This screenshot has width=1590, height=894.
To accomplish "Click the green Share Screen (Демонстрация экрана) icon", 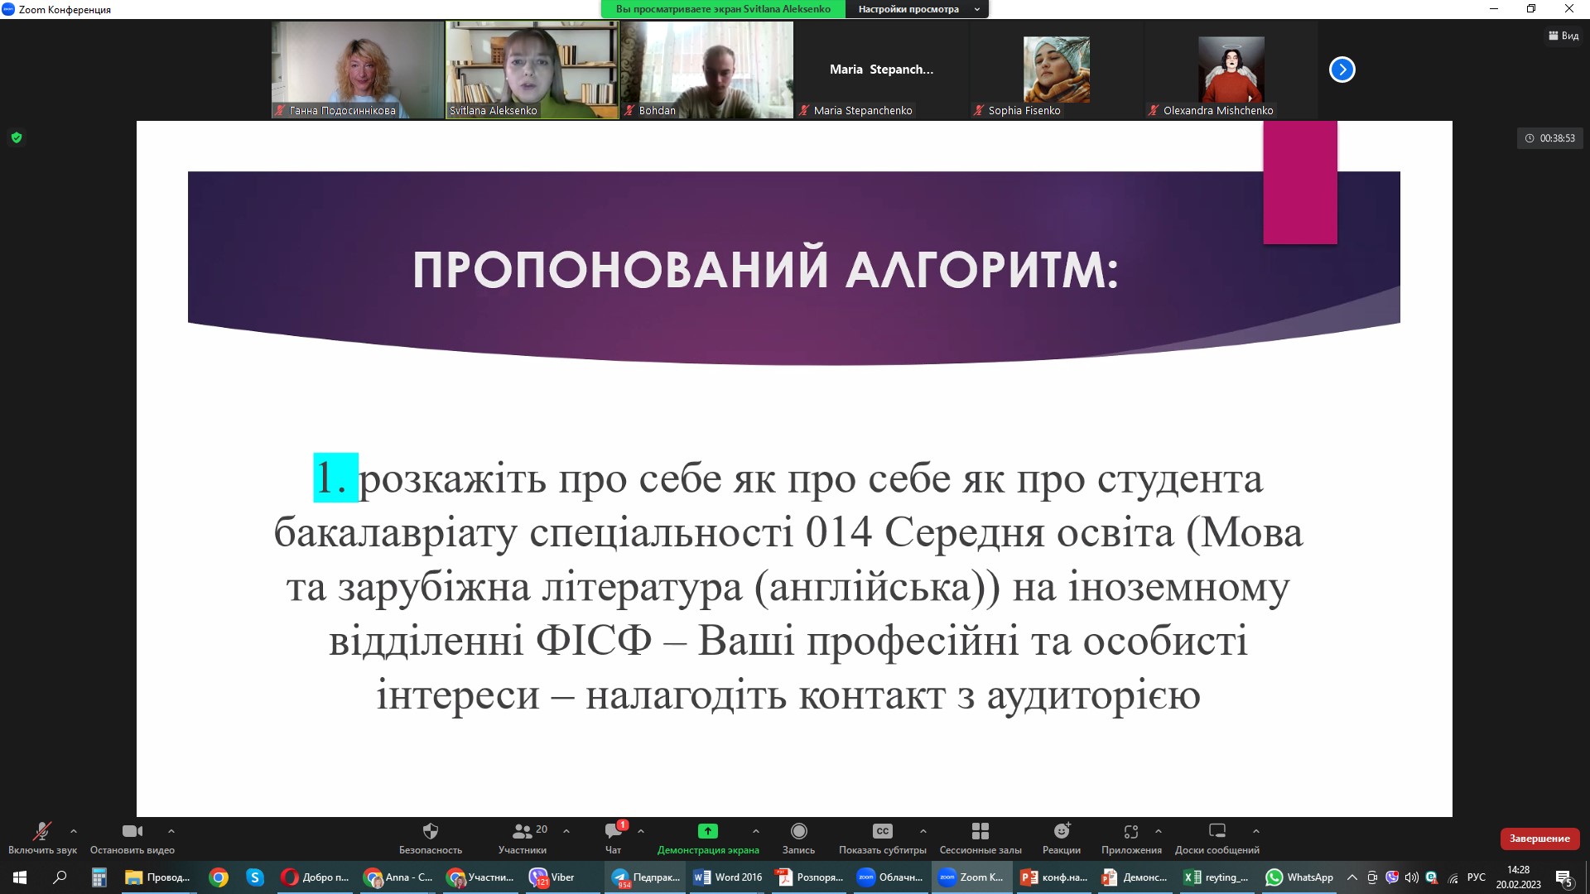I will (707, 831).
